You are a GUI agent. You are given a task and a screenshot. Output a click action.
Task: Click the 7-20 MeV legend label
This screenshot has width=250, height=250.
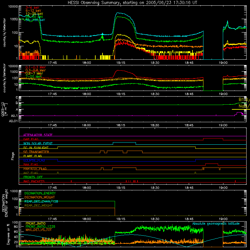point(33,77)
